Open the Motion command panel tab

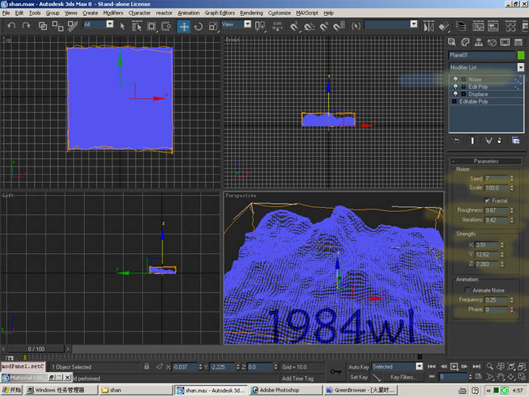click(x=492, y=42)
